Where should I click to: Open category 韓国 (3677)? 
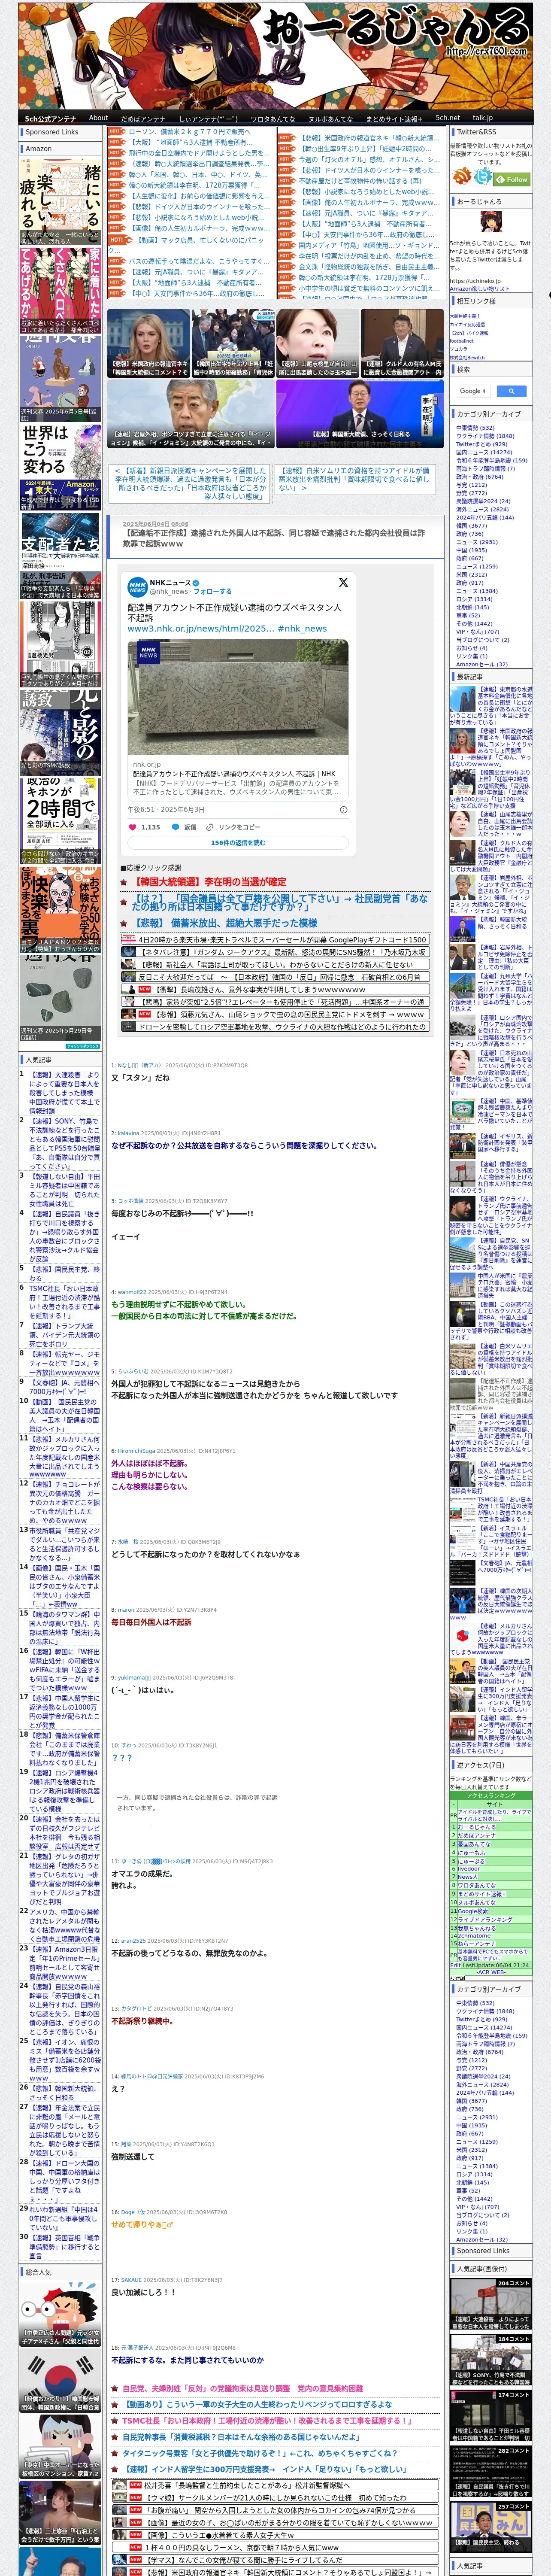click(x=471, y=525)
